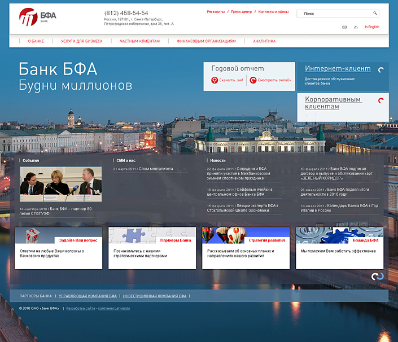398x342 pixels.
Task: Open the events photo of press conference
Action: click(x=61, y=184)
